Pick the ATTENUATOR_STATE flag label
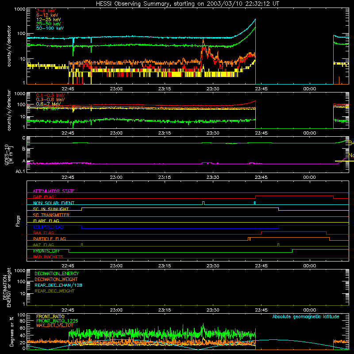 coord(54,191)
